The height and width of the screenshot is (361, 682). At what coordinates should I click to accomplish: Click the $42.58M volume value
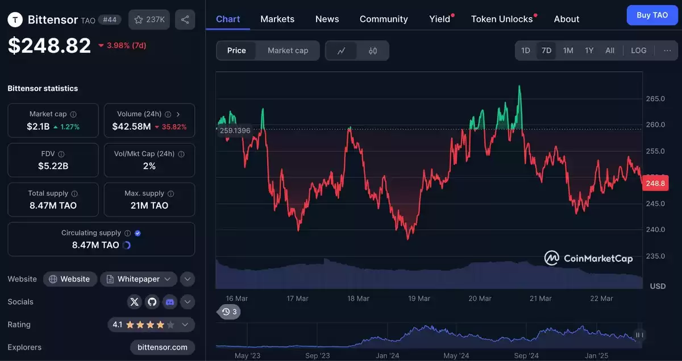point(131,126)
